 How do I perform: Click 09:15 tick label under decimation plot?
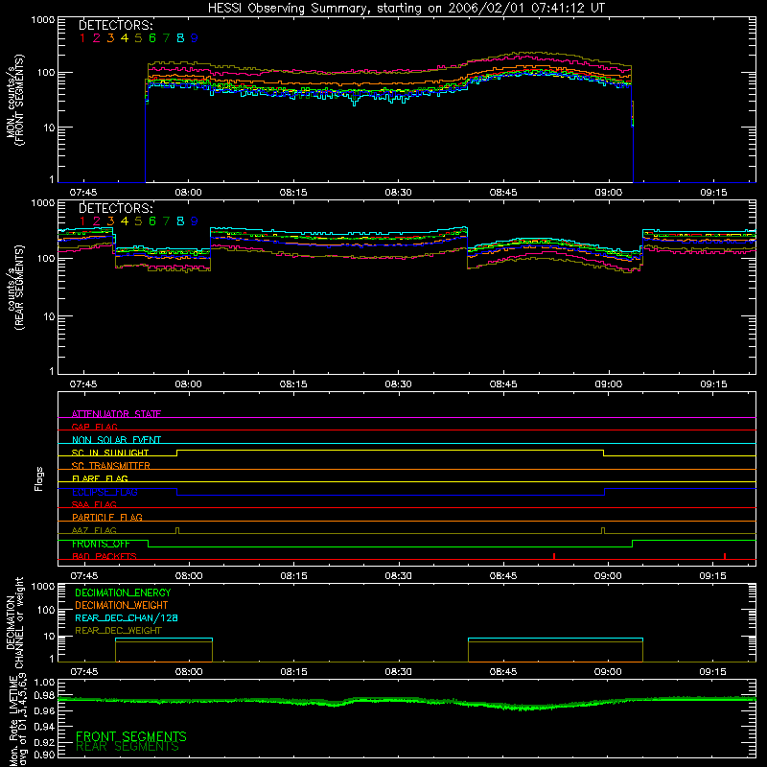[x=712, y=672]
